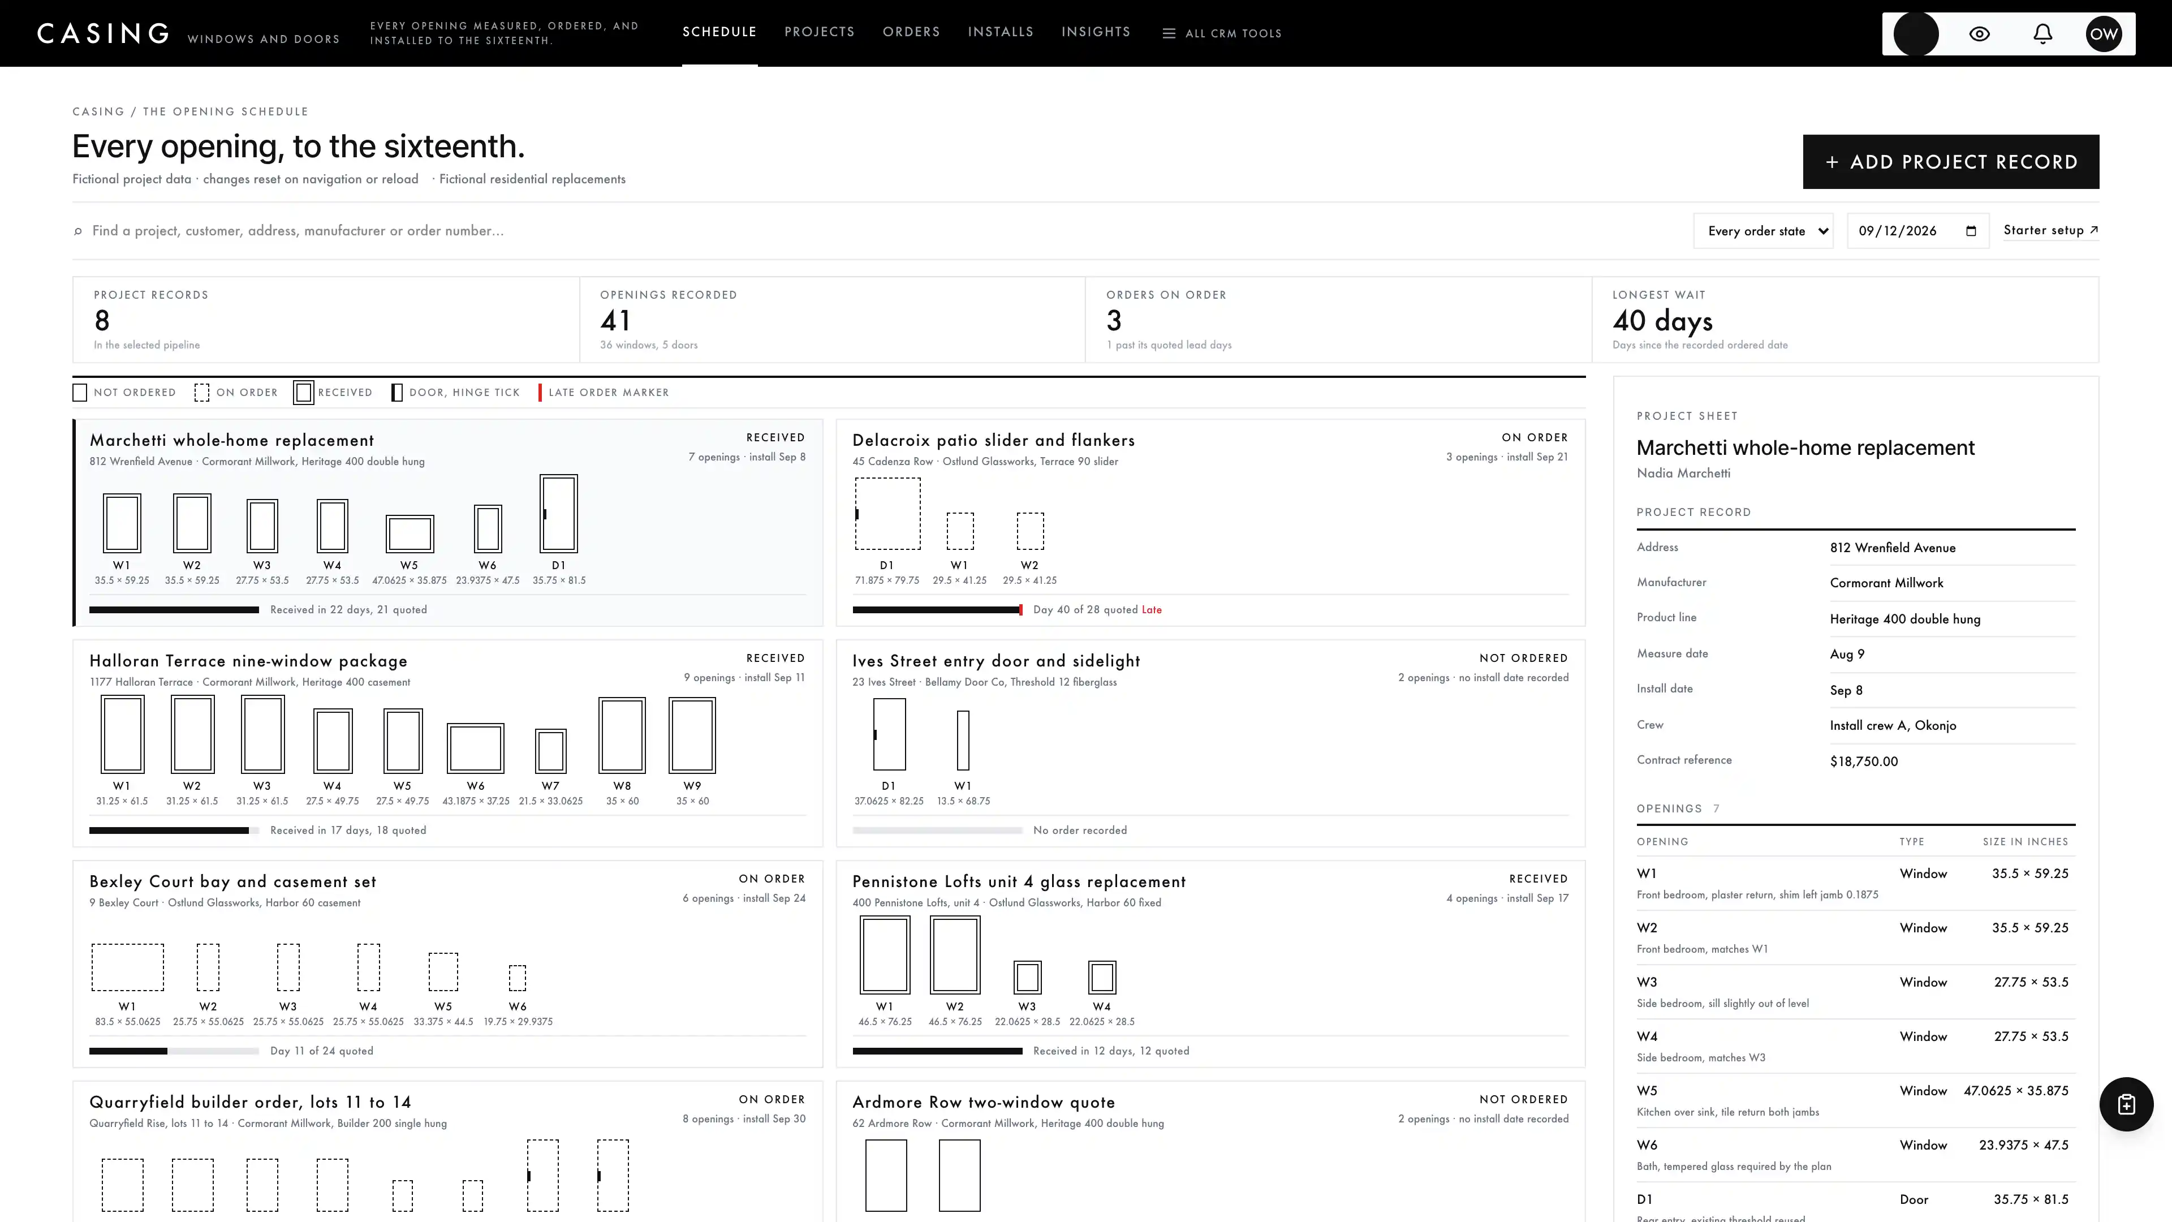Open notifications with the bell icon

click(x=2042, y=34)
